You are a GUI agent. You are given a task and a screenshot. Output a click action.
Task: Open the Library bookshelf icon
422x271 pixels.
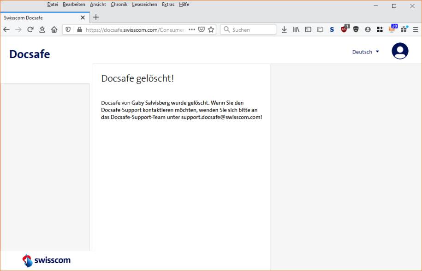click(296, 29)
